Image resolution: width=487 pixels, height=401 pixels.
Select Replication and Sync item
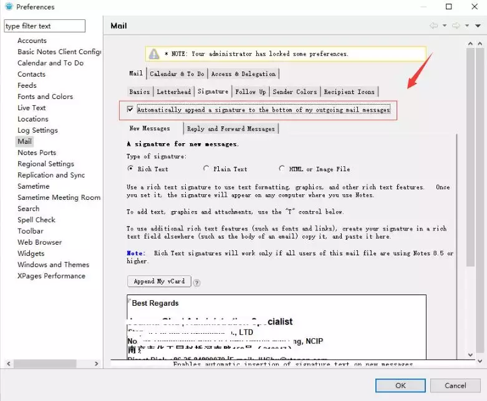click(51, 175)
